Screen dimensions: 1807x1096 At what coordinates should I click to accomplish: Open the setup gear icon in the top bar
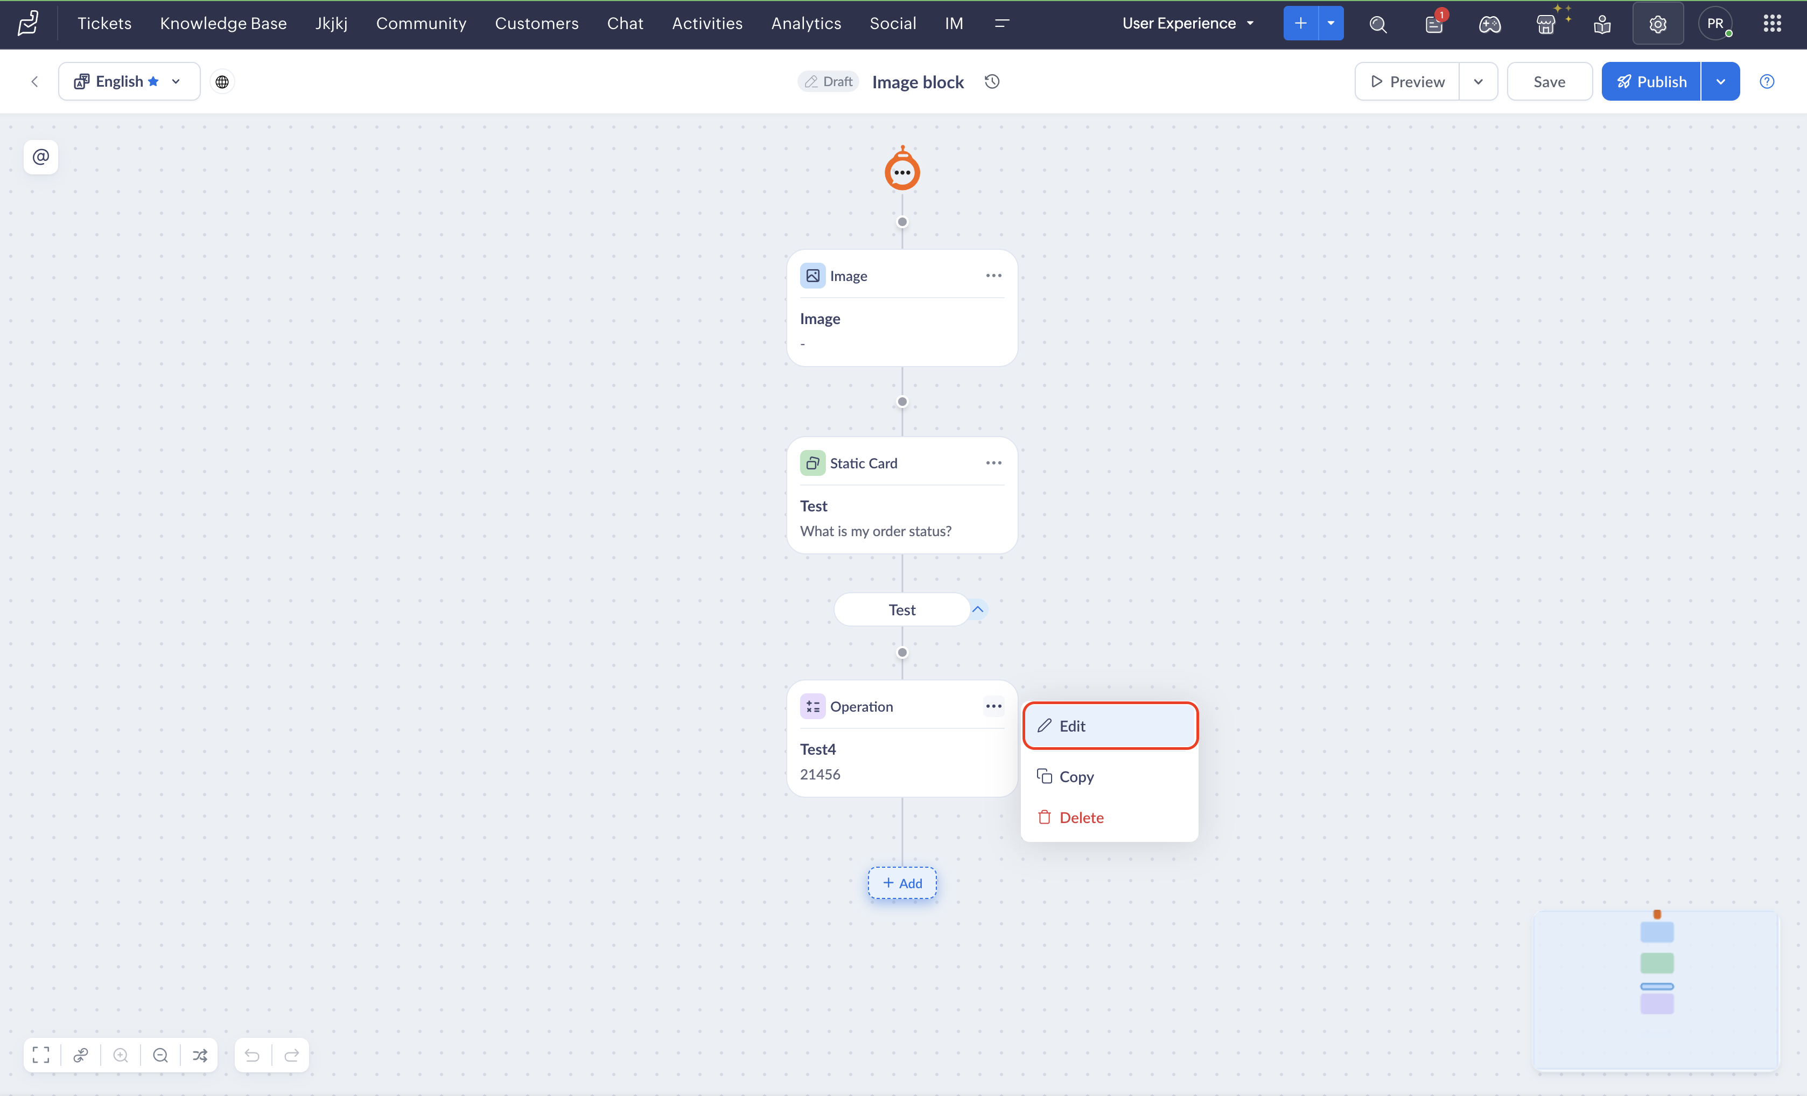pos(1657,24)
